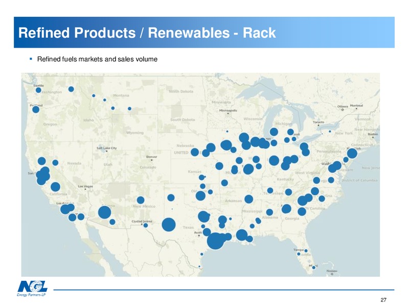The image size is (409, 307).
Task: Select the bubble at Portland
Action: pyautogui.click(x=36, y=109)
